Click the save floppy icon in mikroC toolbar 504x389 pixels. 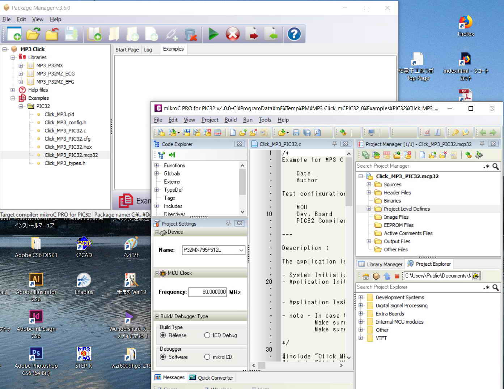(296, 133)
